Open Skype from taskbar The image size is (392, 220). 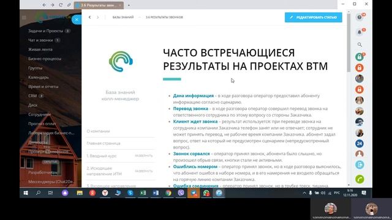(130, 193)
